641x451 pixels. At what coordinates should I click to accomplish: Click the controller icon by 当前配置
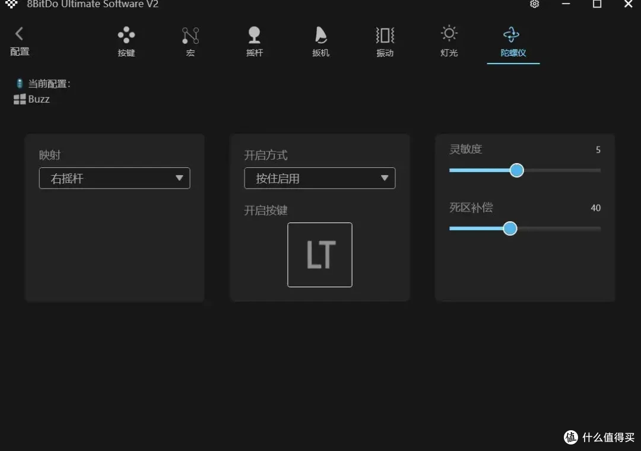click(x=19, y=84)
